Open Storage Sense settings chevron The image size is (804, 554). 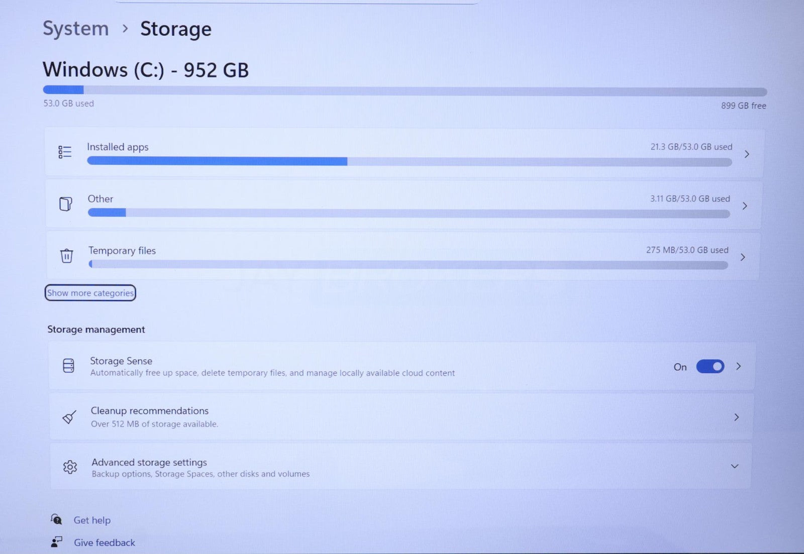pyautogui.click(x=738, y=366)
